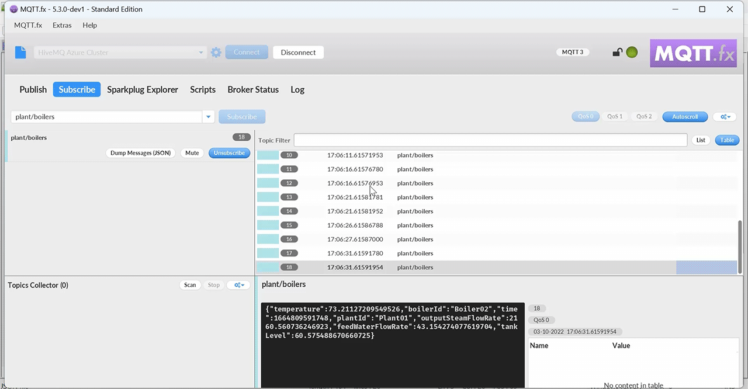748x389 pixels.
Task: Click the 03-10-2022 timestamp badge
Action: 575,332
